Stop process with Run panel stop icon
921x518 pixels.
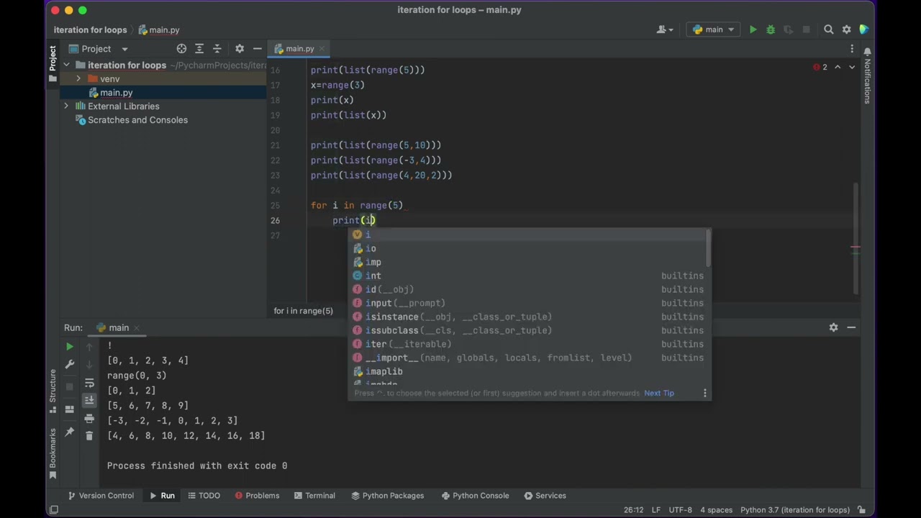pyautogui.click(x=69, y=386)
